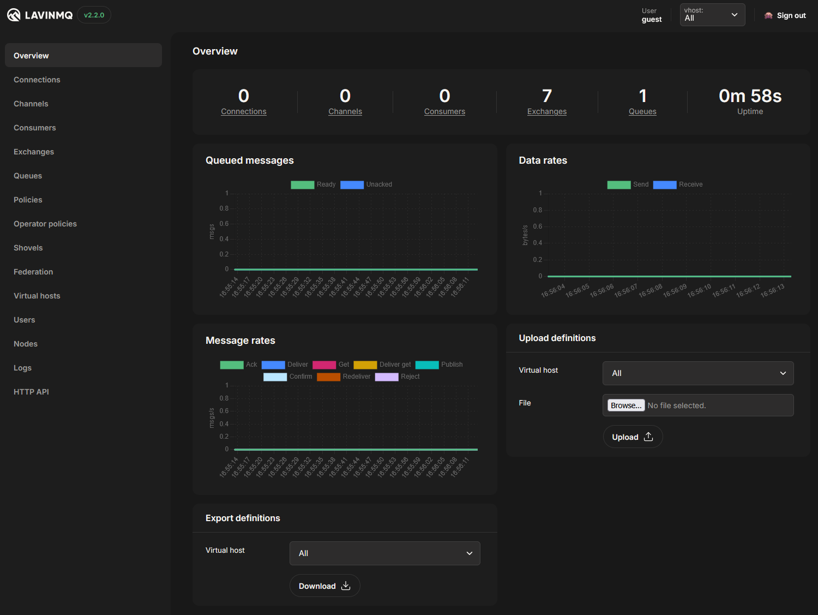Toggle the Deliver legend swatch
Screen dimensions: 818x615
[273, 365]
